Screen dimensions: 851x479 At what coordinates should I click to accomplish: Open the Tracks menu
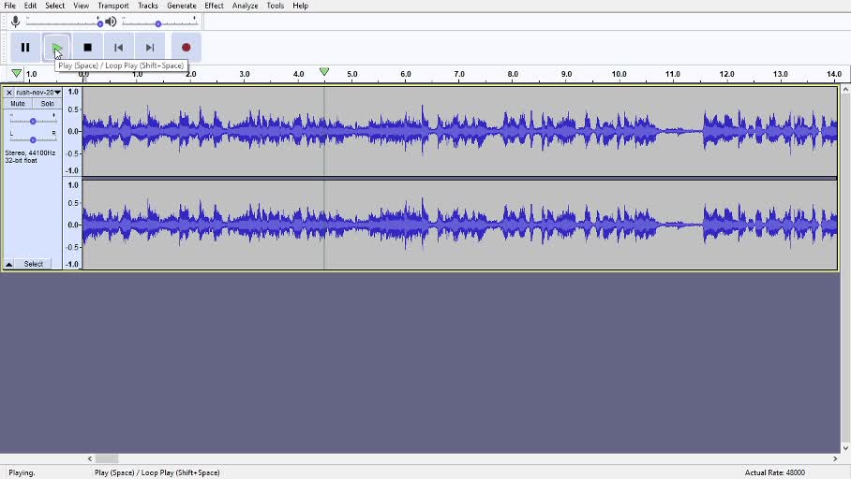(148, 6)
